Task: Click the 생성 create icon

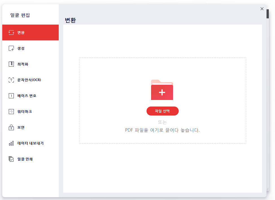Action: (11, 48)
